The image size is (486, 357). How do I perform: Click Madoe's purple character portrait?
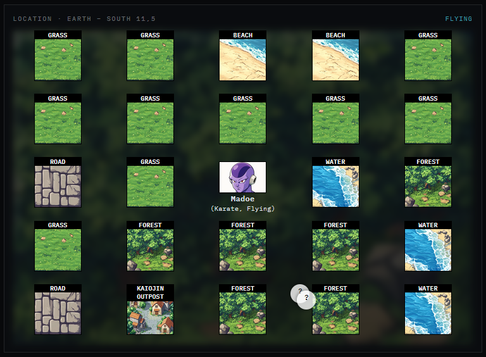tap(243, 177)
